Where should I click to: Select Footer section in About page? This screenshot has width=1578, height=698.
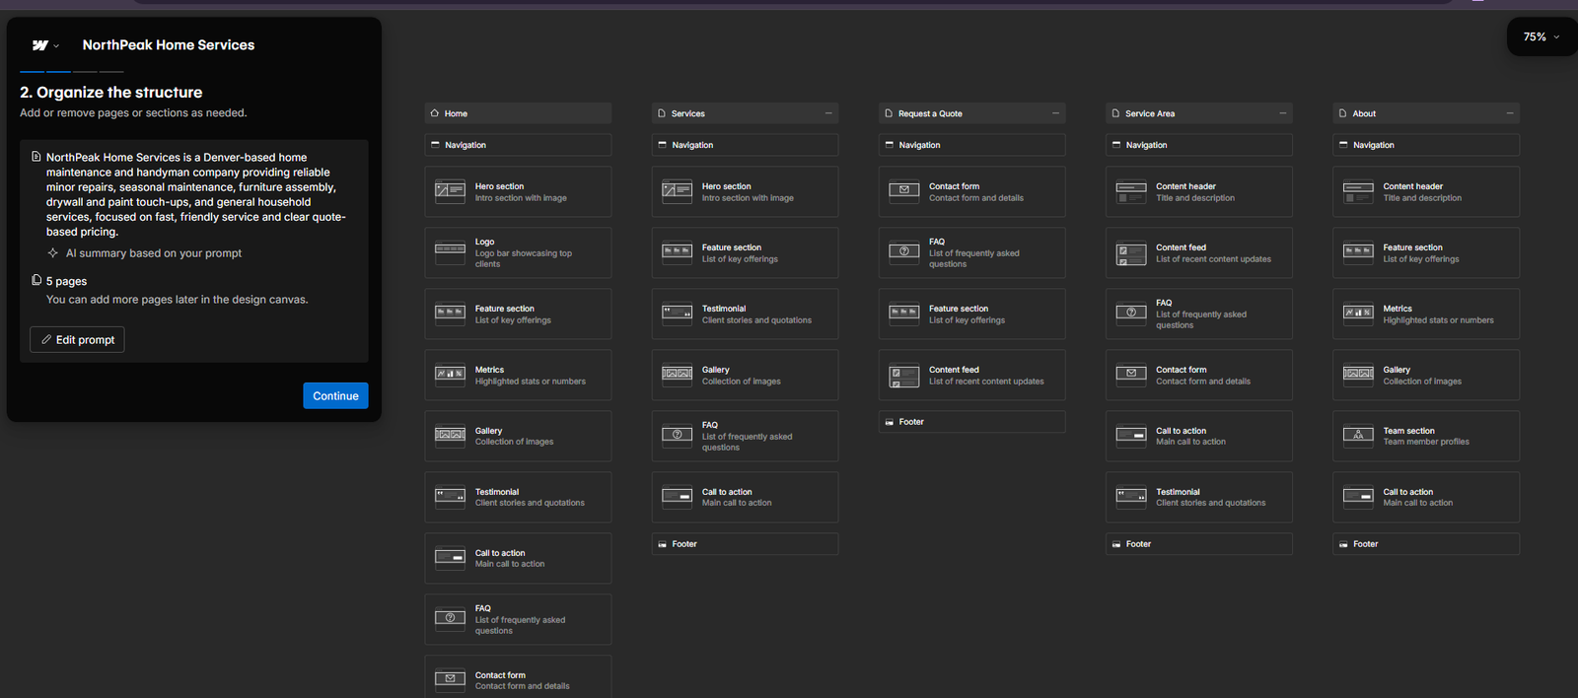[1425, 544]
